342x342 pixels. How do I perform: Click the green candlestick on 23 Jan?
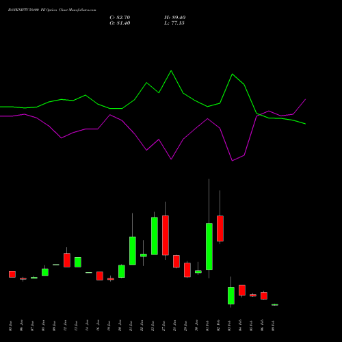tap(155, 236)
